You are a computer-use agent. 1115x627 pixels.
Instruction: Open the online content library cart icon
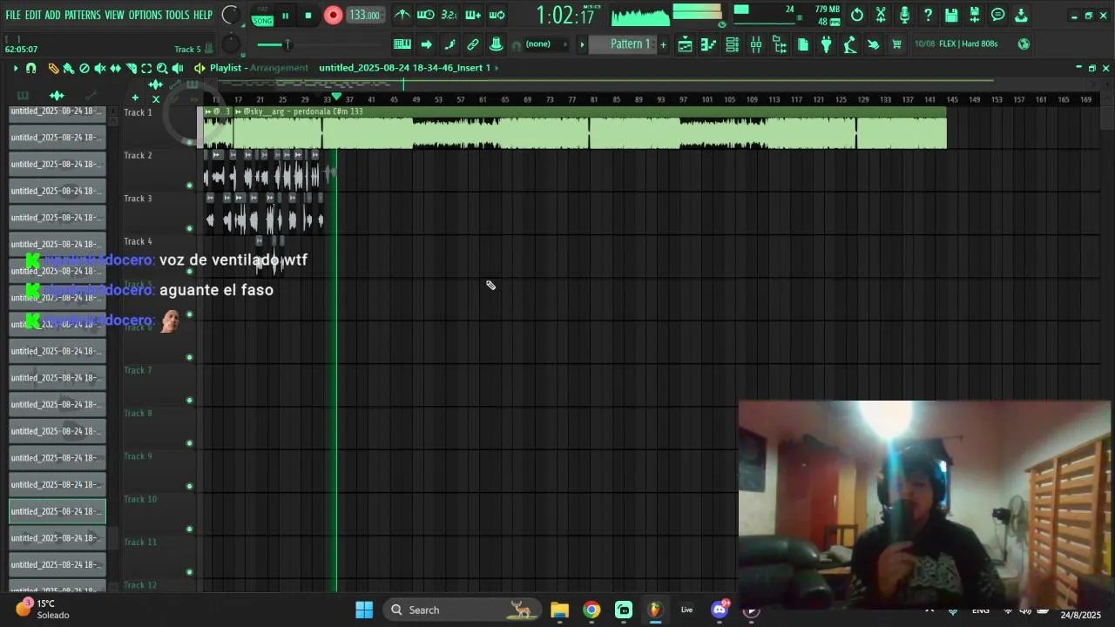pos(896,44)
